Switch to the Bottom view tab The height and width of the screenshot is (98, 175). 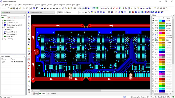click(x=53, y=93)
